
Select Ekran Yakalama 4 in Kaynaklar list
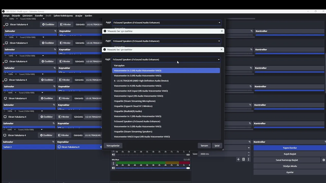[x=79, y=147]
